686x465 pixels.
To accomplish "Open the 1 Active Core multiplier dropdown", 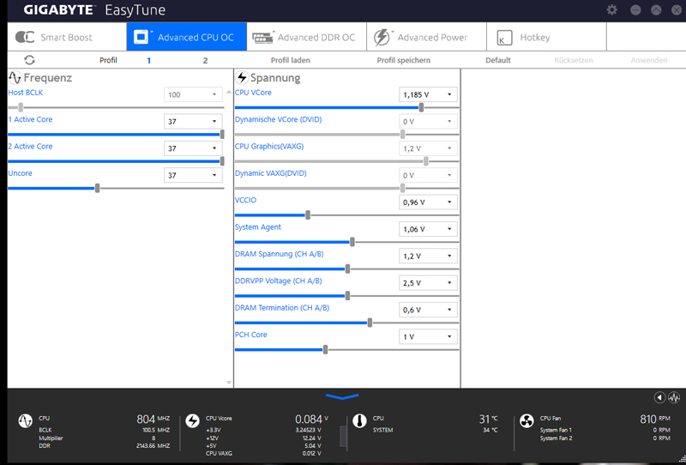I will click(x=193, y=121).
